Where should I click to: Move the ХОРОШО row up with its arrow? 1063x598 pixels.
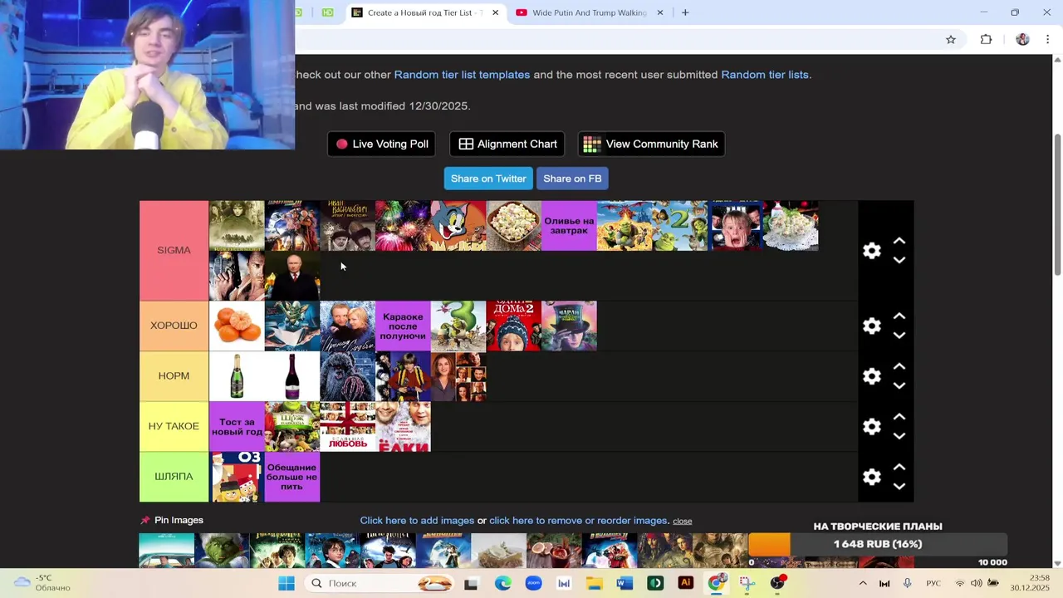pyautogui.click(x=899, y=316)
